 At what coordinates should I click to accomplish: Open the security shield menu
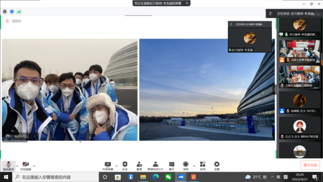click(x=125, y=166)
